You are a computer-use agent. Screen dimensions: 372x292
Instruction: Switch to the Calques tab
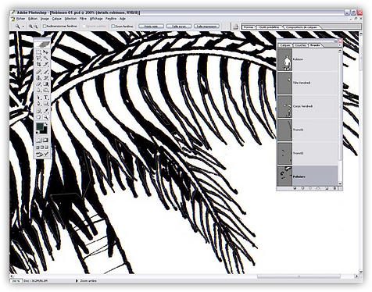tap(285, 45)
